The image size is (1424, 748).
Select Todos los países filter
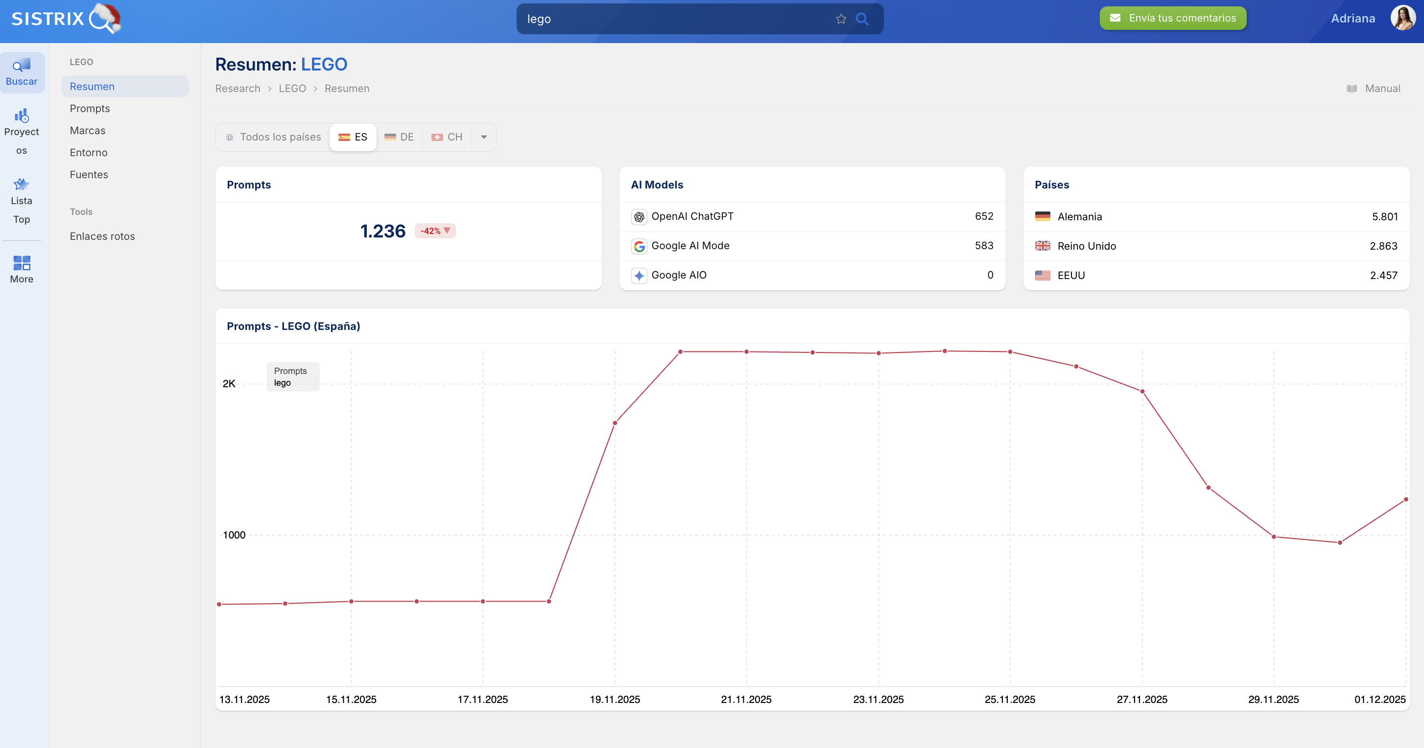(273, 137)
